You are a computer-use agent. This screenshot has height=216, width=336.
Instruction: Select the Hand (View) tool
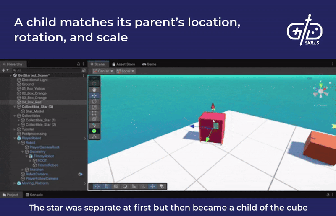[x=94, y=90]
